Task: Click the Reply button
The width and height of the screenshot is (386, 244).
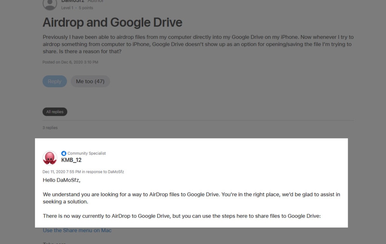Action: click(54, 81)
